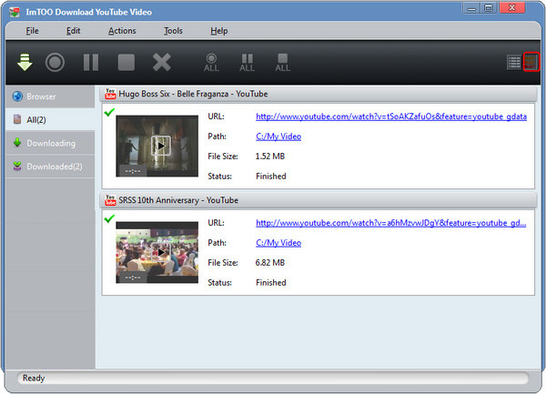Screen dimensions: 546x394
Task: Select the SRSS 10th Anniversary - YouTube header
Action: [x=318, y=200]
